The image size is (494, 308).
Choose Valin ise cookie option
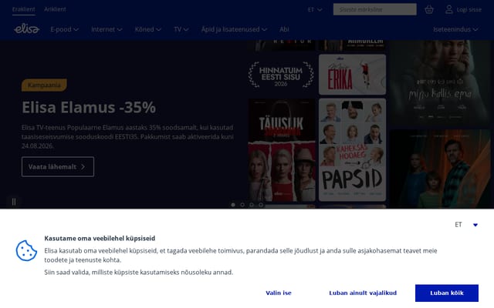[x=279, y=293]
